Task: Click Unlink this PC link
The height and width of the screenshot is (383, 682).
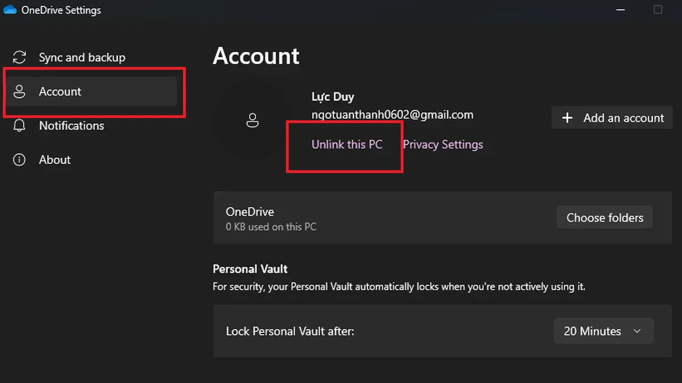Action: [347, 144]
